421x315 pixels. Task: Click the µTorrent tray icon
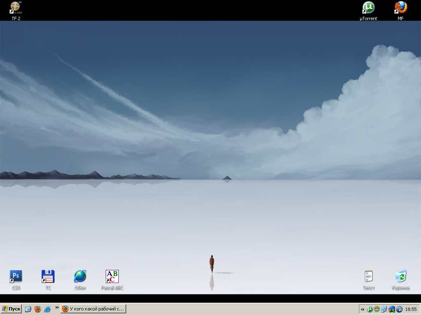[370, 309]
